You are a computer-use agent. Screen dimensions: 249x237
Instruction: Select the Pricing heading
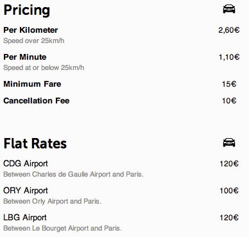pyautogui.click(x=27, y=10)
